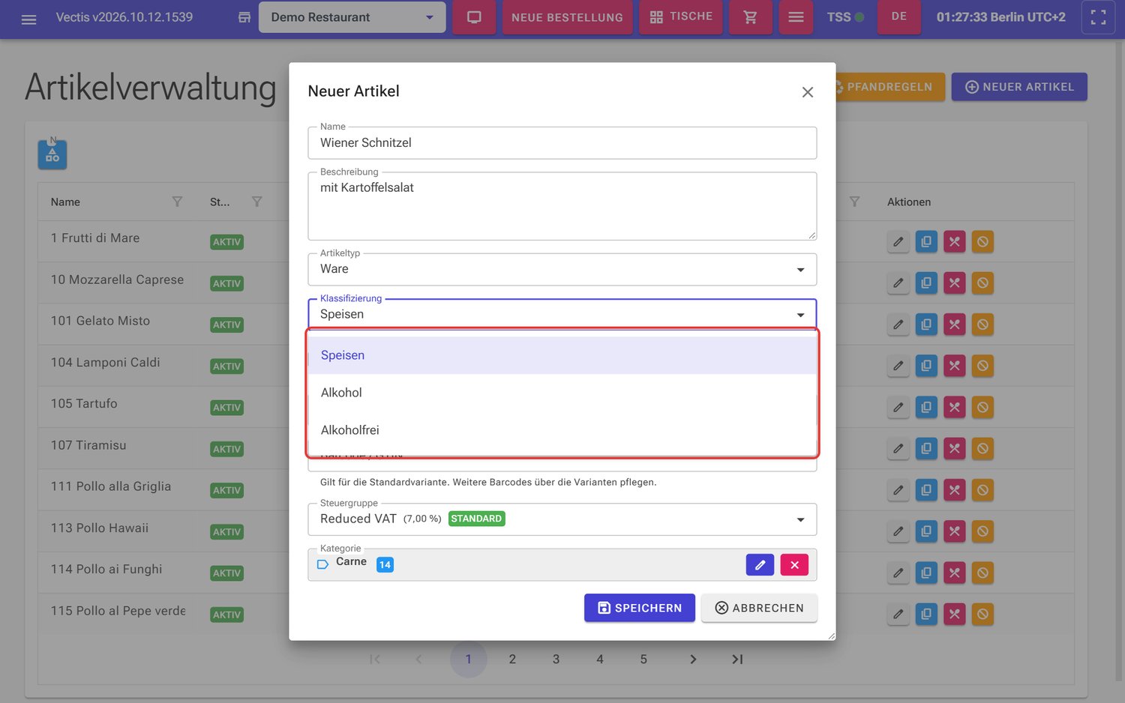Open Demo Restaurant selector
This screenshot has width=1125, height=703.
click(352, 17)
